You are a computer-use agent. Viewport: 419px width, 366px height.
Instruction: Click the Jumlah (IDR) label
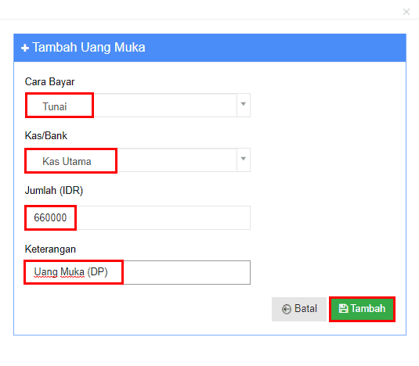click(x=54, y=191)
